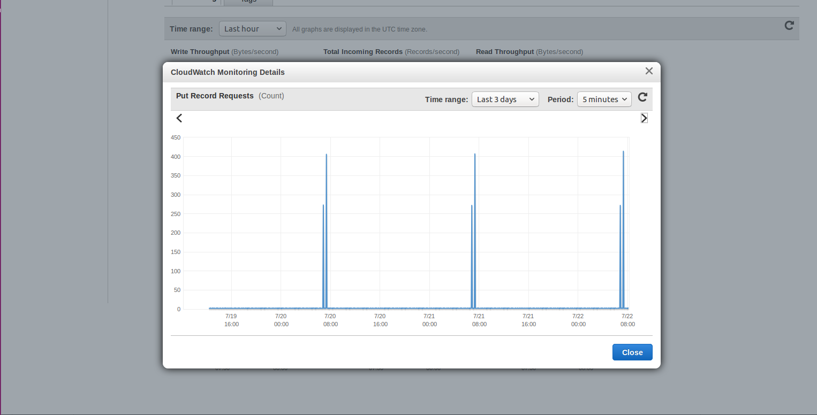Open the Total Incoming Records graph title

[x=362, y=52]
